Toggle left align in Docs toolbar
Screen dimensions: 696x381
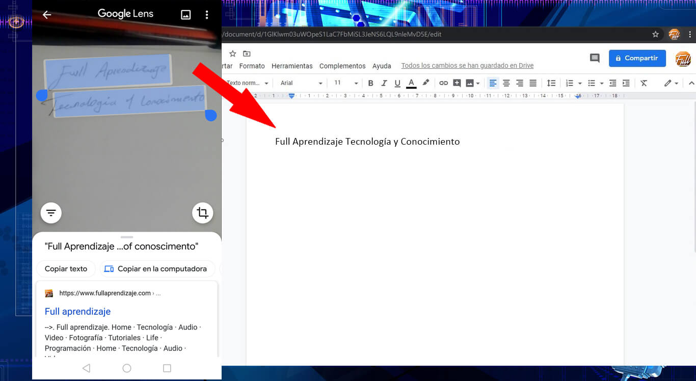(493, 83)
